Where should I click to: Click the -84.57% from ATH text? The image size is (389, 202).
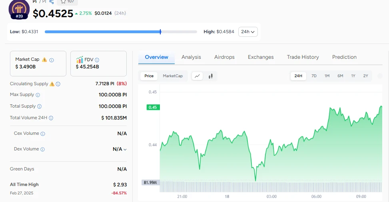click(x=119, y=193)
